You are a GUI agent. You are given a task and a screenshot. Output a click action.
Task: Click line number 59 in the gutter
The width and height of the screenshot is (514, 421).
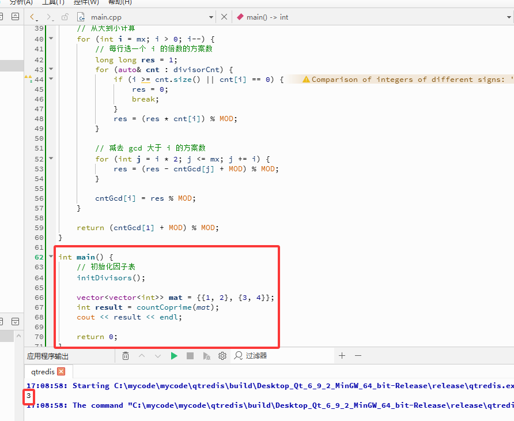click(x=39, y=228)
